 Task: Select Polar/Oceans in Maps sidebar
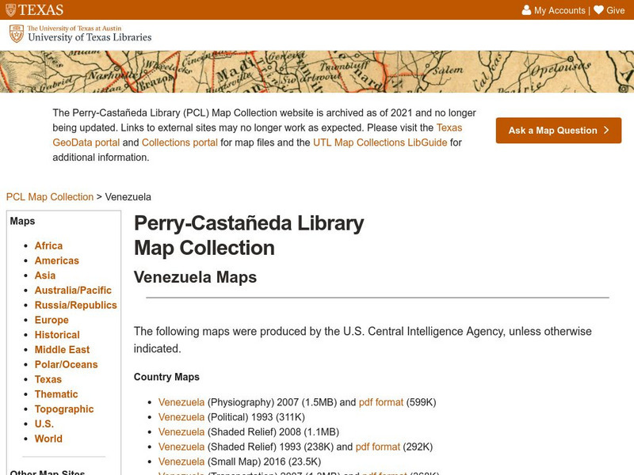pyautogui.click(x=66, y=364)
